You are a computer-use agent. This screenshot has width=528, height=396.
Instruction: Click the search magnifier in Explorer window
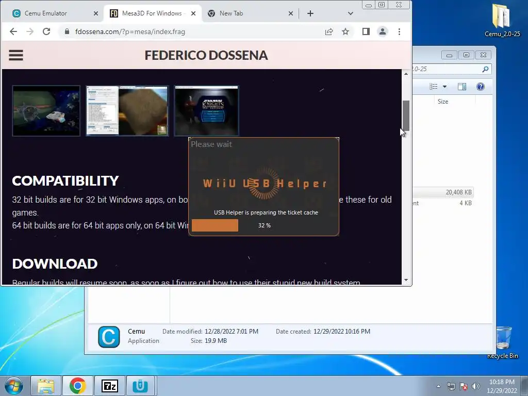pos(485,69)
